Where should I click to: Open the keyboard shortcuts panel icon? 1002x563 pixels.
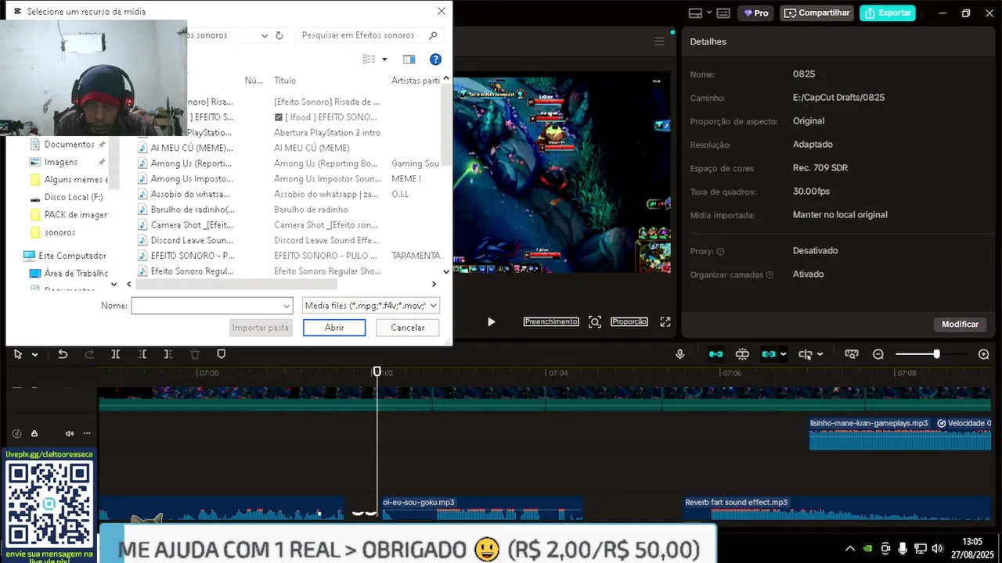[x=723, y=13]
